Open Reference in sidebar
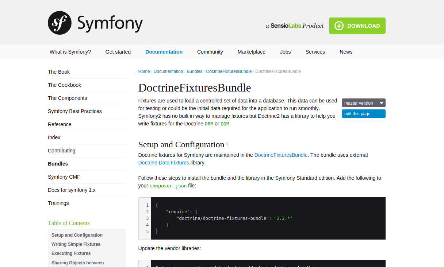The height and width of the screenshot is (268, 444). 60,124
